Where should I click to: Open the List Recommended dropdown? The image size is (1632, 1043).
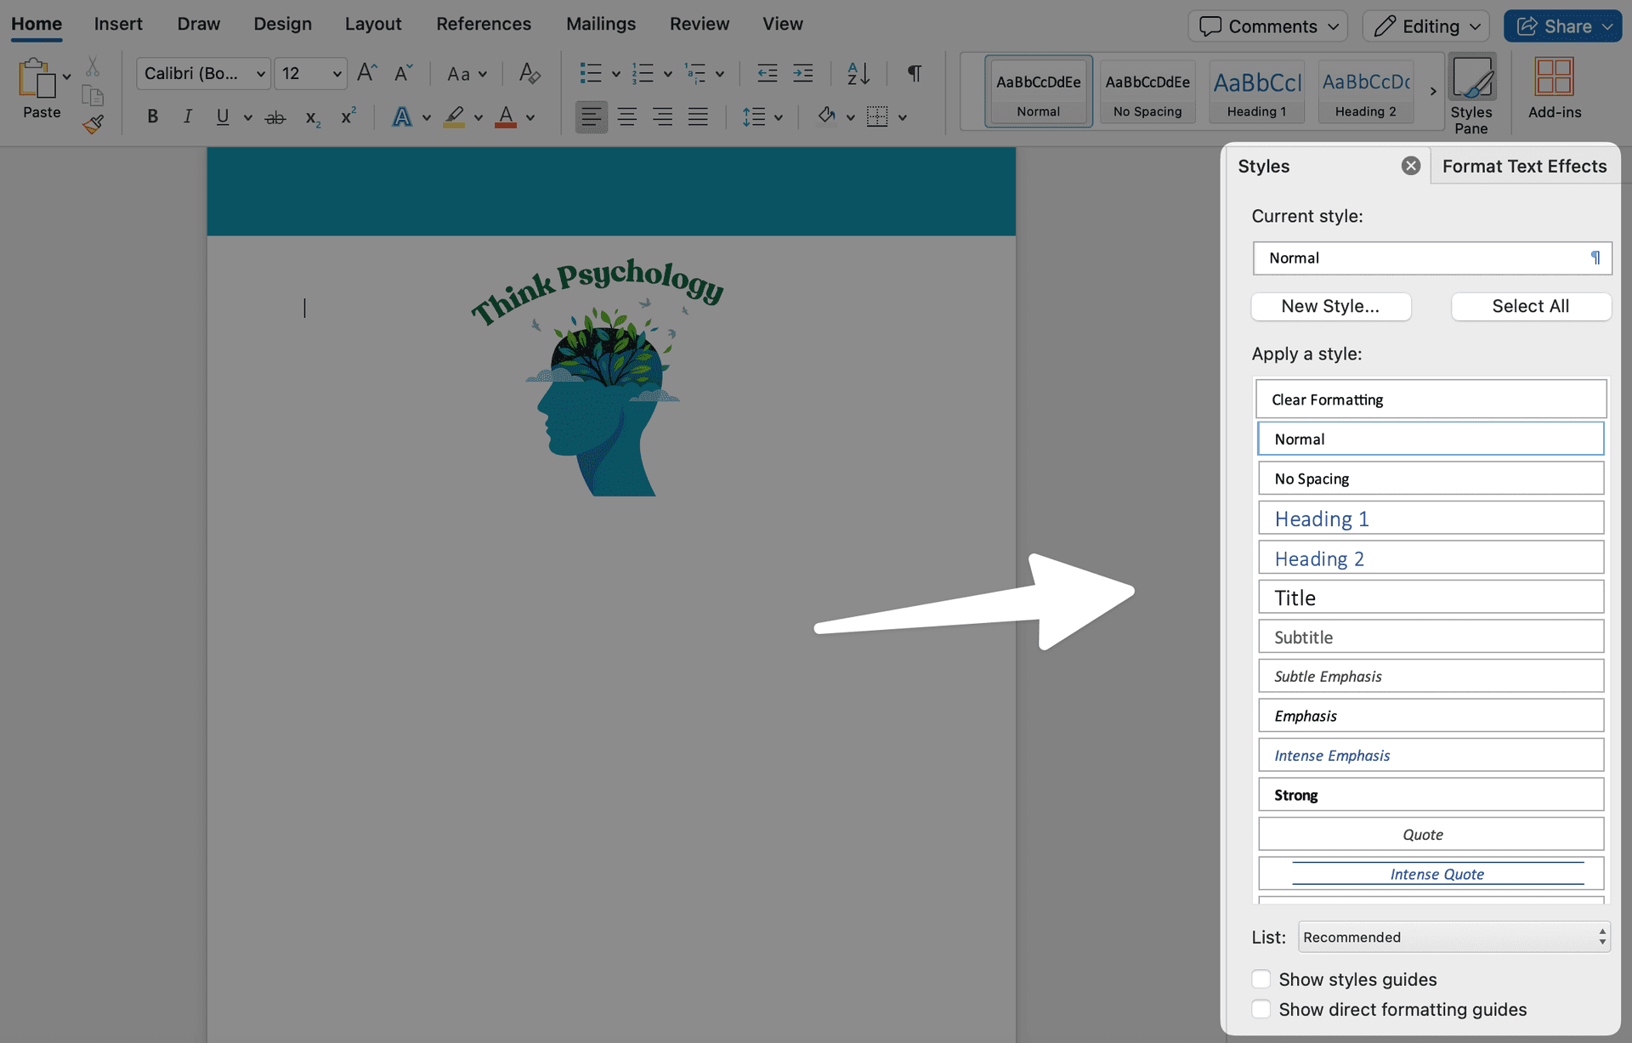(x=1453, y=937)
